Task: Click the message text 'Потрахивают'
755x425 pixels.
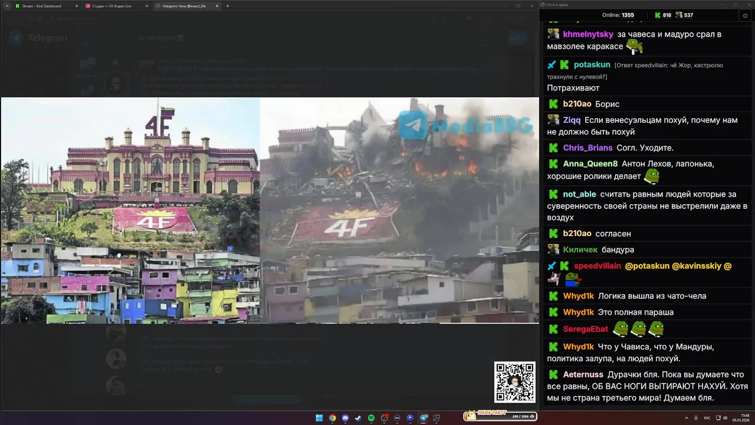Action: pos(573,88)
